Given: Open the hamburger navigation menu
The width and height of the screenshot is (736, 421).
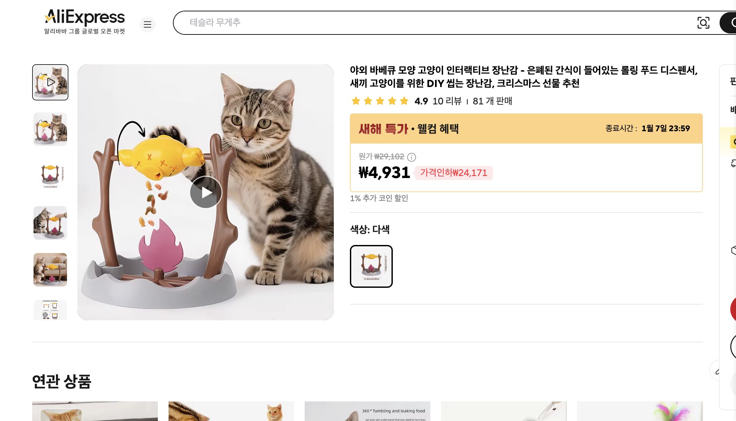Looking at the screenshot, I should [x=147, y=24].
